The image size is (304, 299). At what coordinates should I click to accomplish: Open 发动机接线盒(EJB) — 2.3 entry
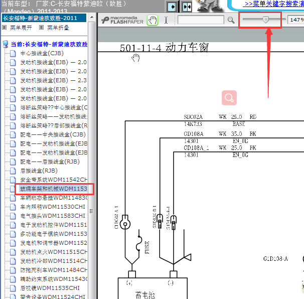pyautogui.click(x=54, y=80)
